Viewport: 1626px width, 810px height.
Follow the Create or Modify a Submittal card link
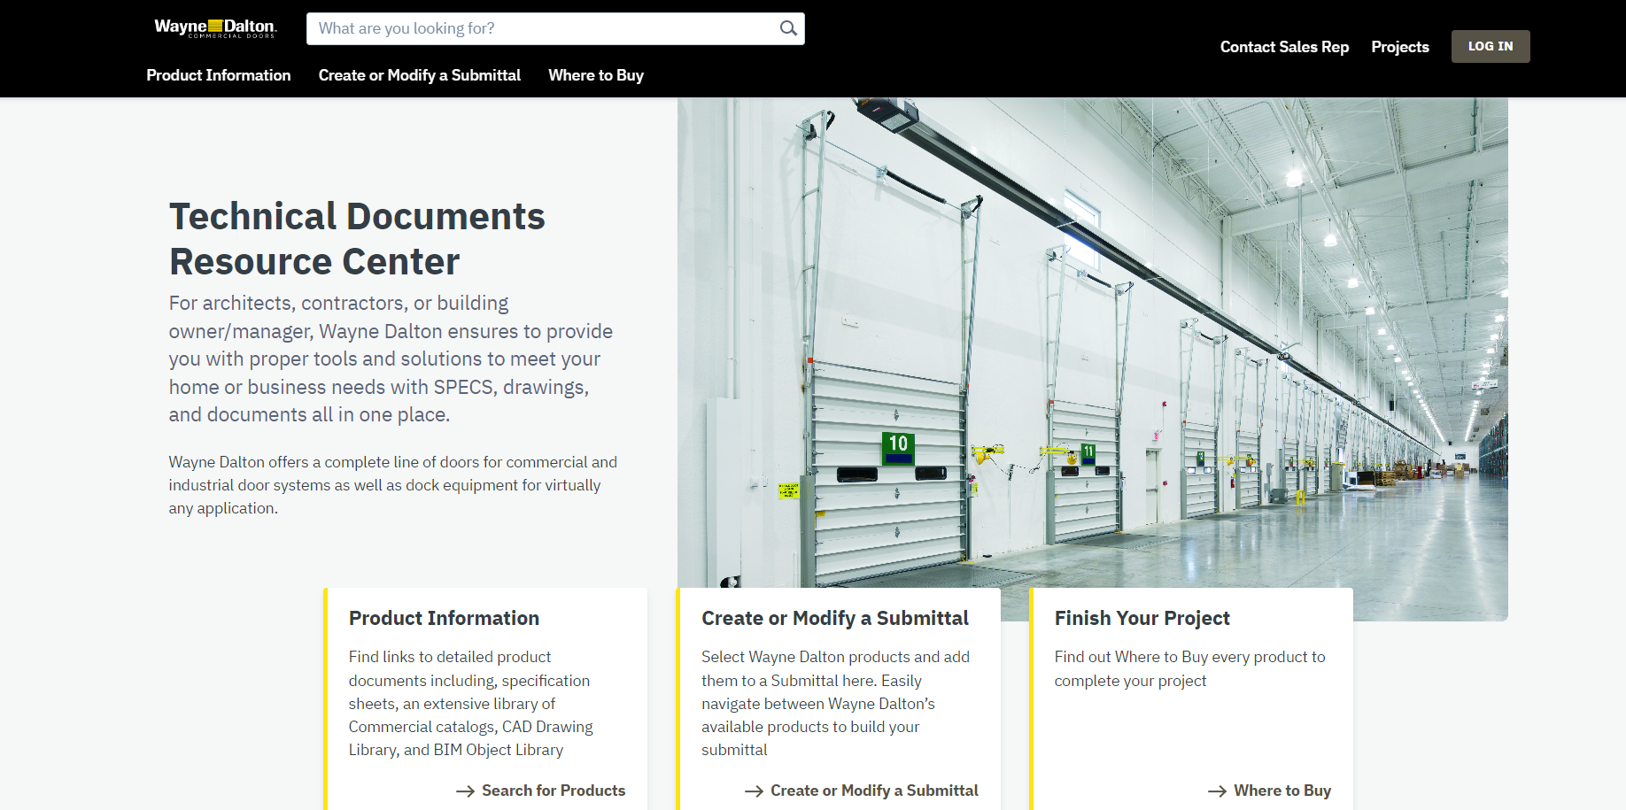(x=873, y=791)
